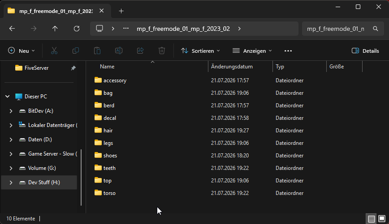The image size is (389, 224).
Task: Switch to large thumbnails view in status bar
Action: [382, 219]
